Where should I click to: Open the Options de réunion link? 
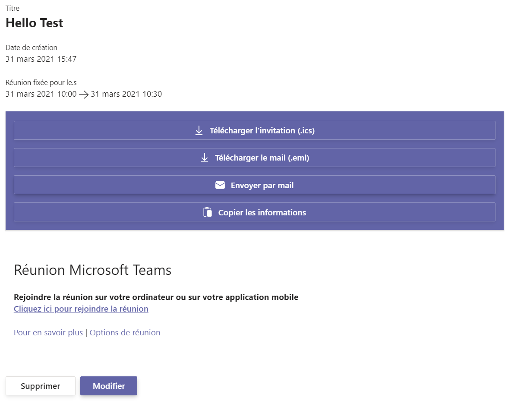click(125, 332)
